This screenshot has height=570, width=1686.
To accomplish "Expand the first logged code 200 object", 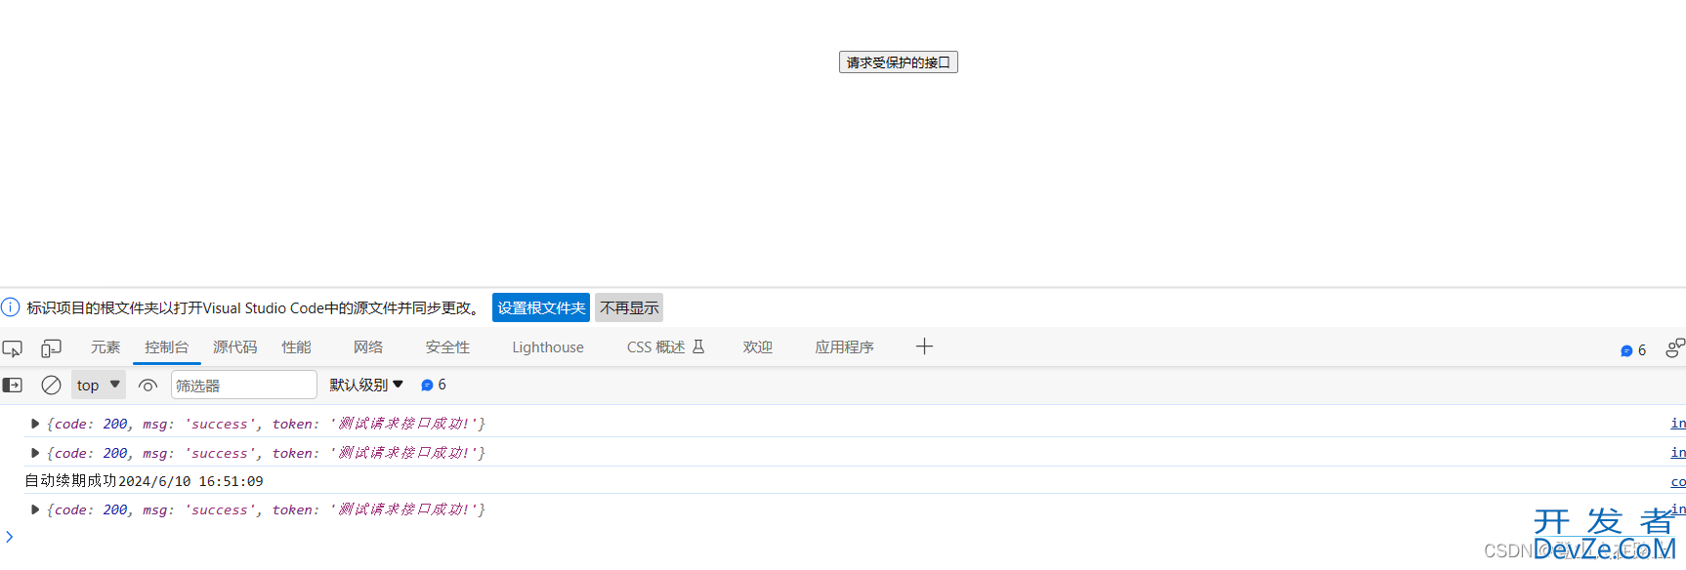I will pyautogui.click(x=35, y=424).
